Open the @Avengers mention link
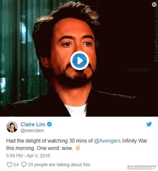This screenshot has width=158, height=171. 107,141
